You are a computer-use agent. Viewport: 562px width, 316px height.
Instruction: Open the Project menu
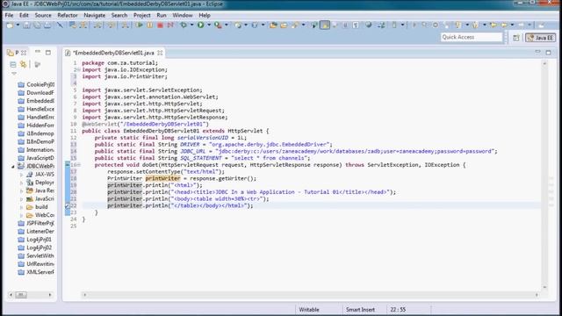click(x=142, y=16)
